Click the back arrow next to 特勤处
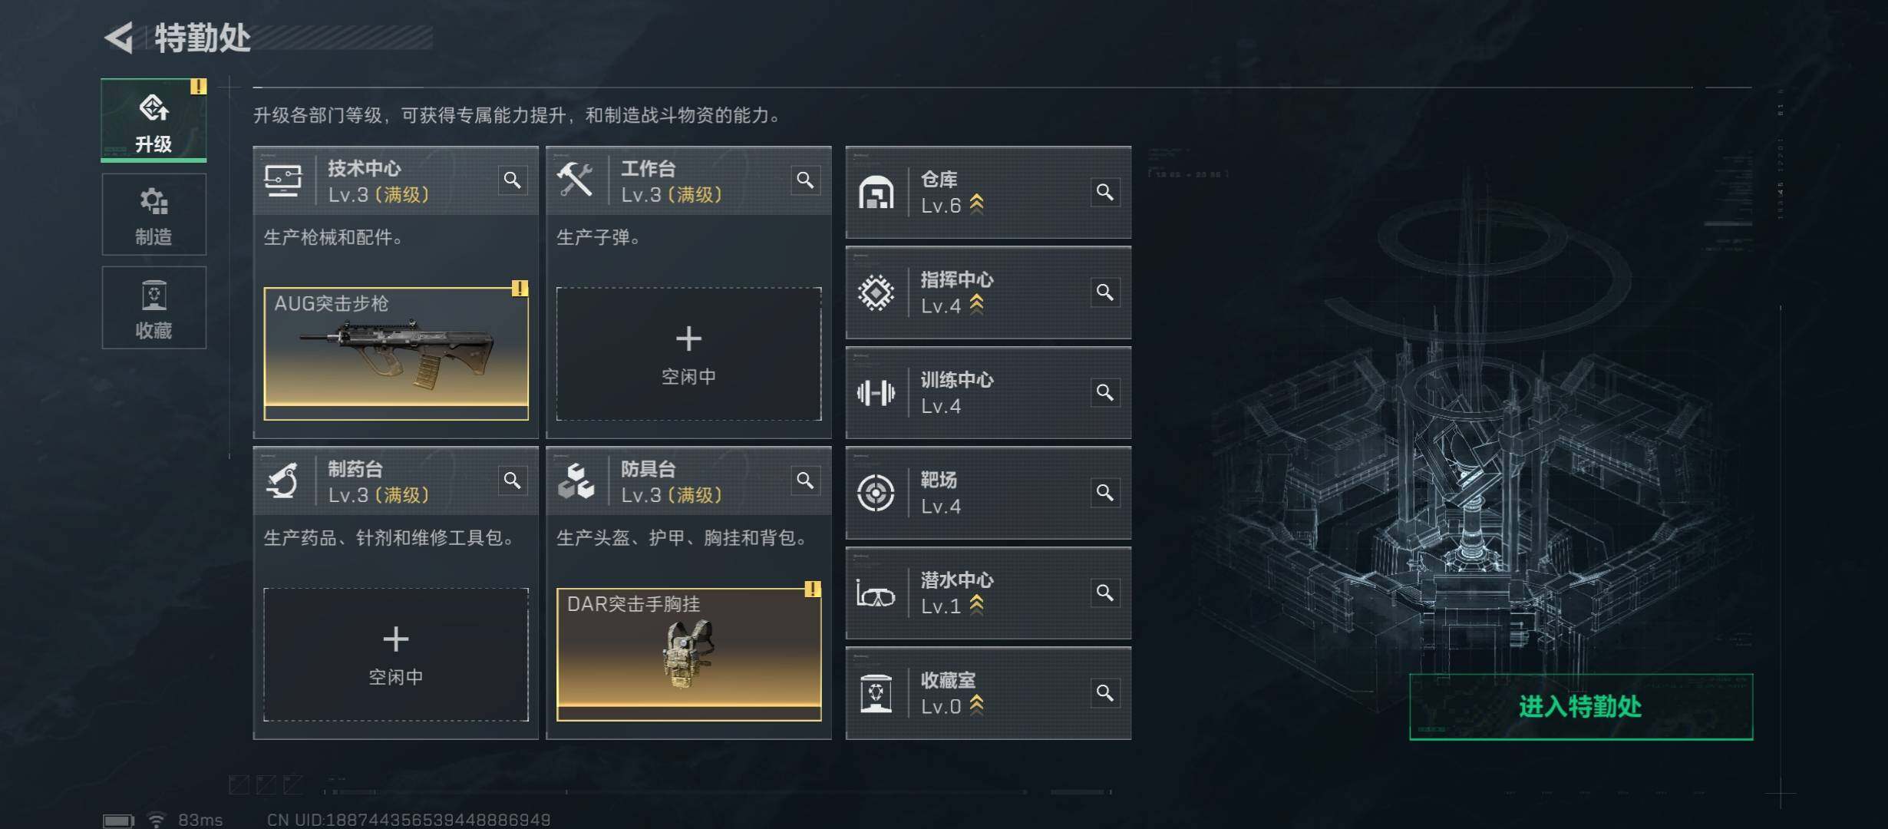The width and height of the screenshot is (1888, 829). coord(119,38)
